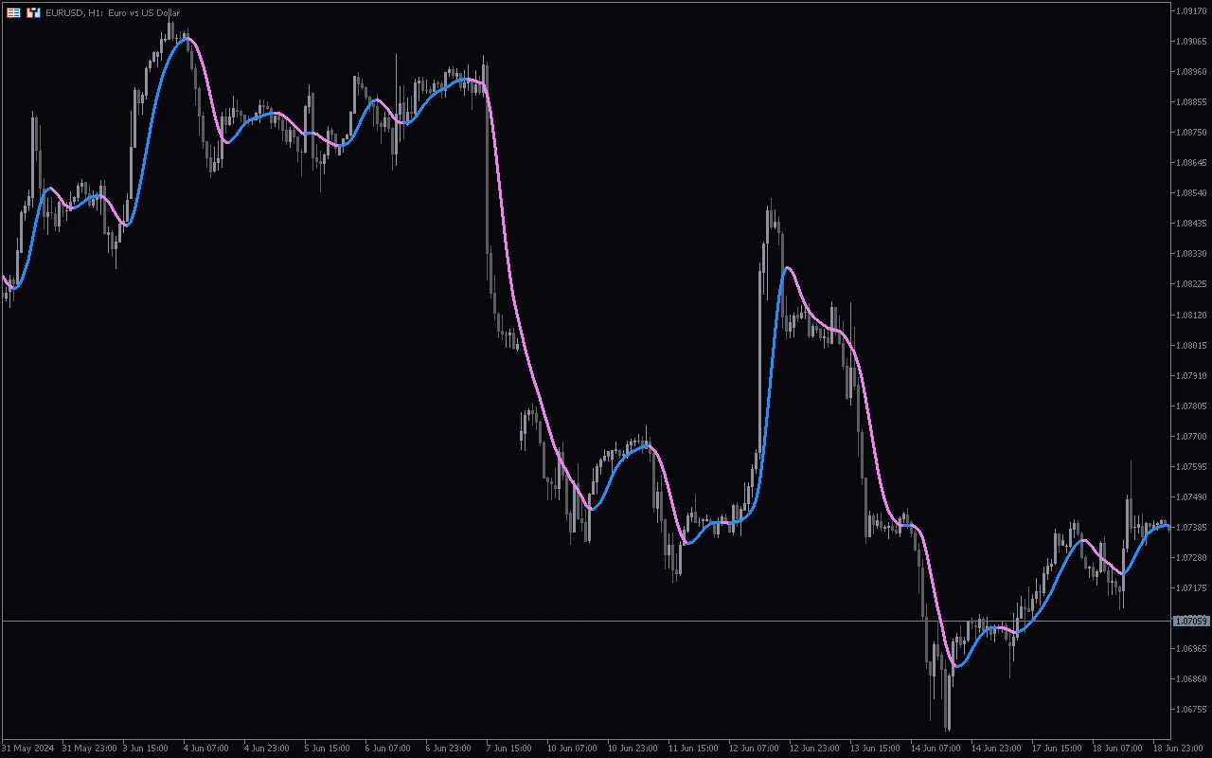Click the 1.08540 price scale label
This screenshot has height=758, width=1212.
click(x=1190, y=193)
